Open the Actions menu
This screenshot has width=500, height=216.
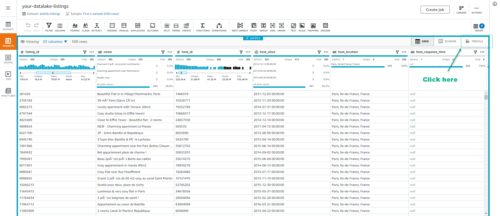click(477, 10)
